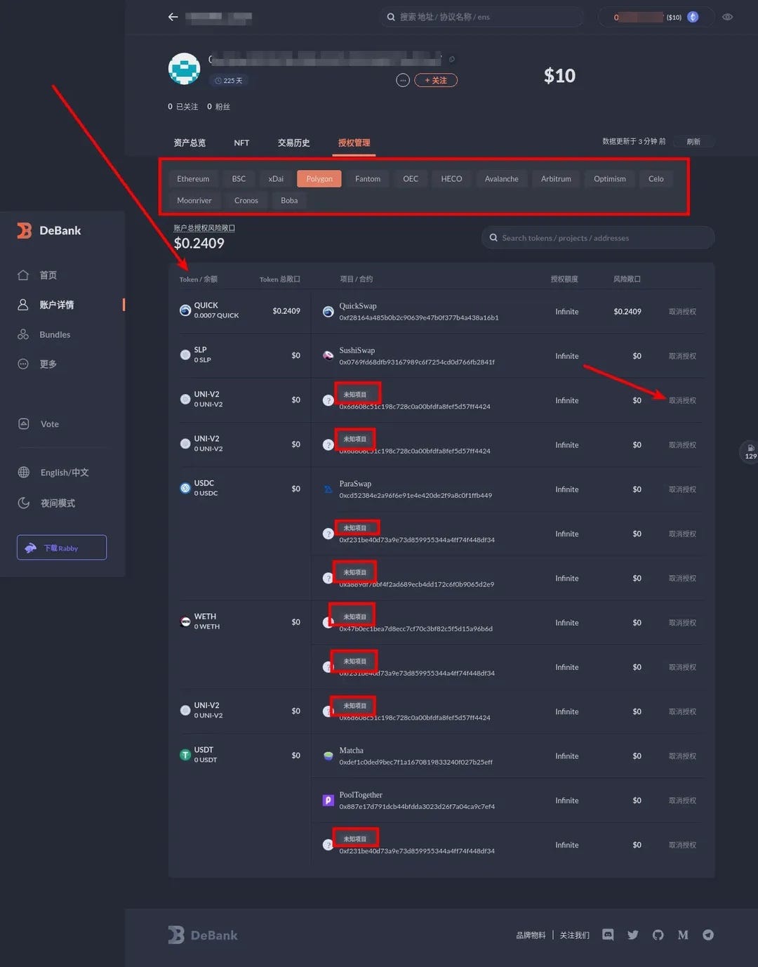Screen dimensions: 758x967
Task: Select the Polygon chain filter
Action: pos(319,179)
